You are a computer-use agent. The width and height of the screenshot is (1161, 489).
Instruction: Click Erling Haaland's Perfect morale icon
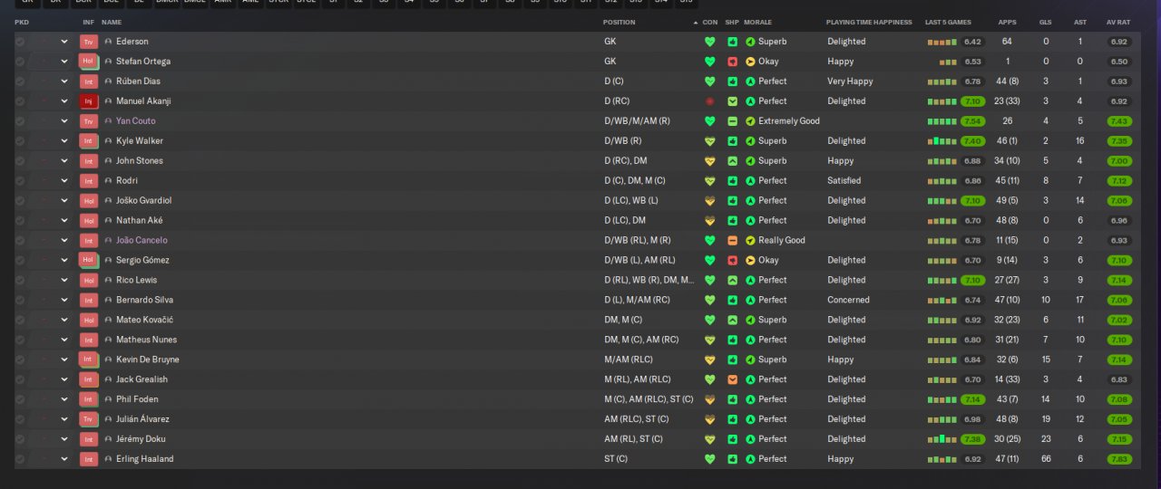[750, 459]
